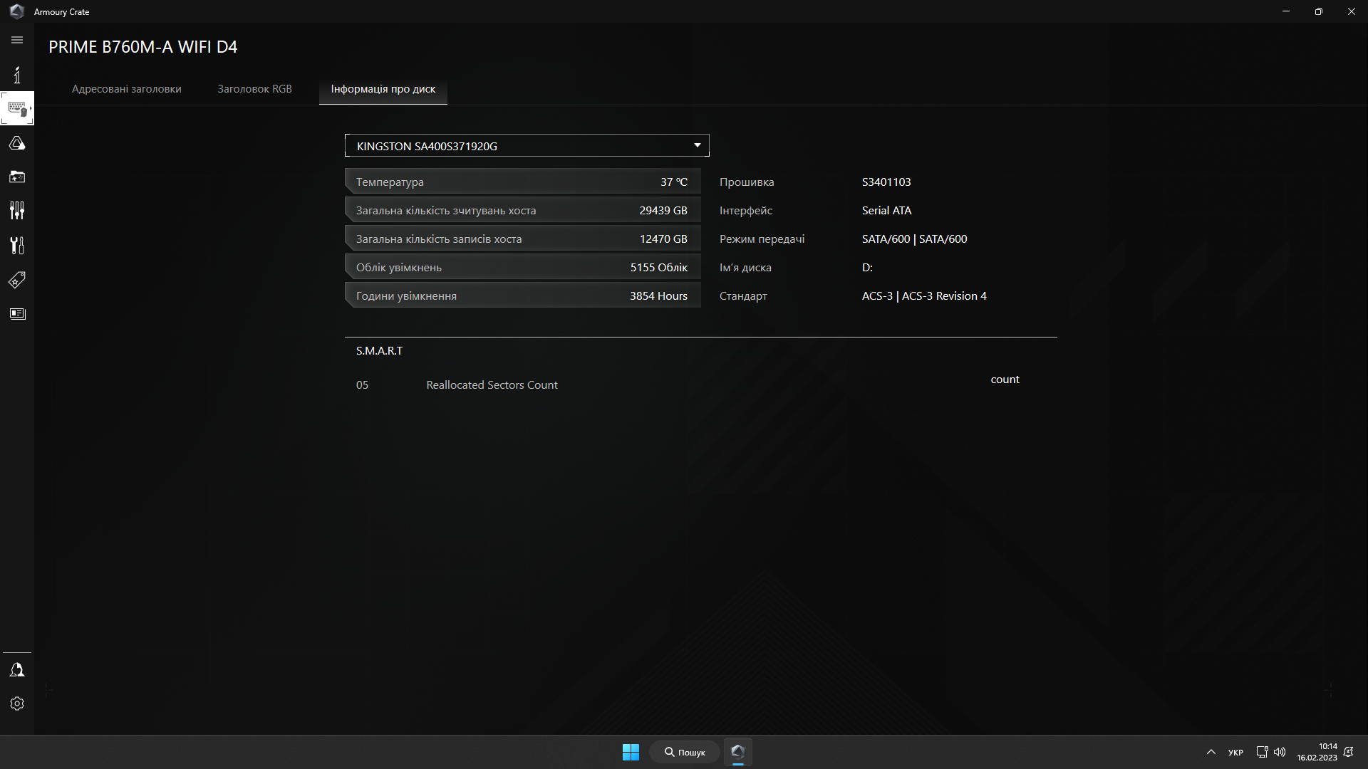The height and width of the screenshot is (769, 1368).
Task: Switch to the Адресовані заголовки tab
Action: (x=126, y=88)
